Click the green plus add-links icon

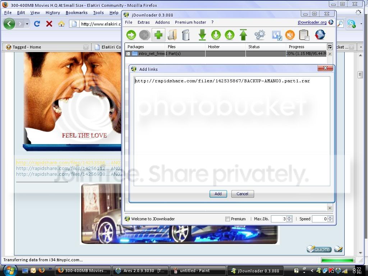point(158,35)
